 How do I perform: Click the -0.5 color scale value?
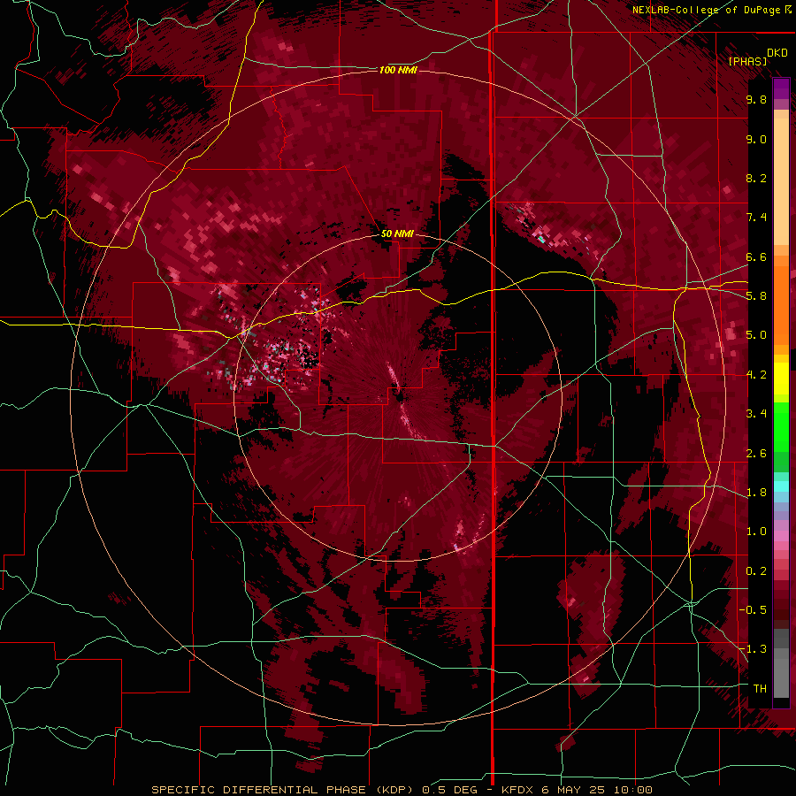(x=753, y=610)
